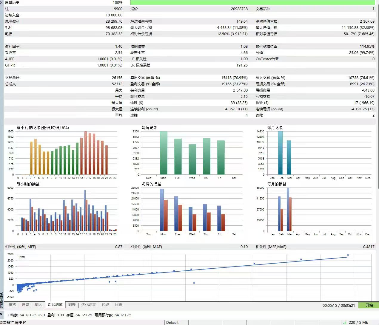The image size is (379, 325).
Task: Click the 初始入金 value 10 000.00
Action: [x=114, y=15]
